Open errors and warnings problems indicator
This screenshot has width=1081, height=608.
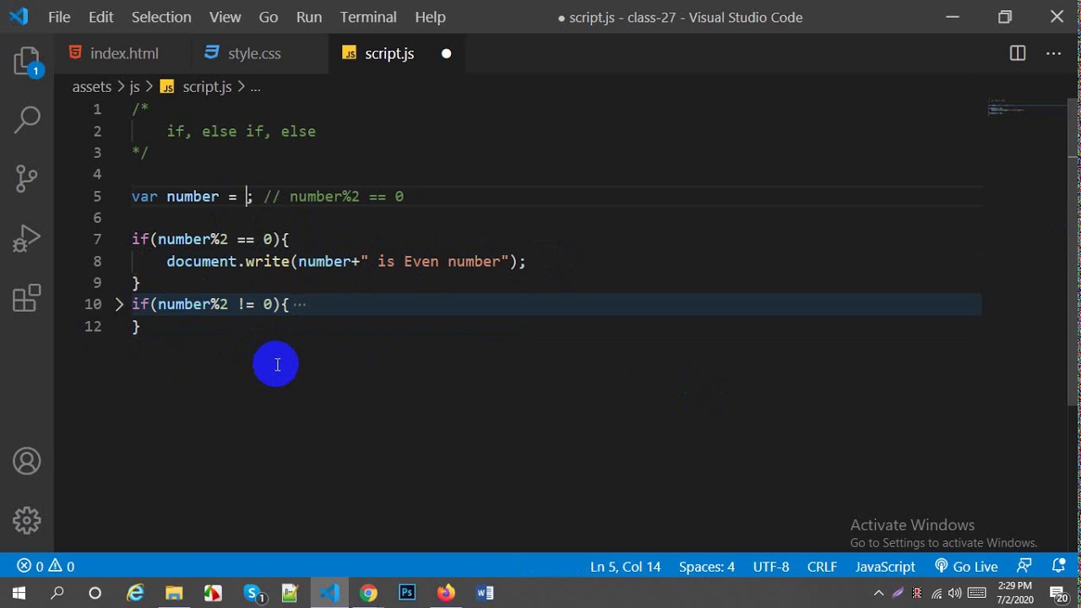tap(46, 567)
